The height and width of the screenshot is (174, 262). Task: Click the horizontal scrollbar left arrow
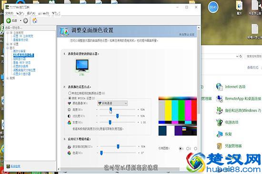(59, 169)
